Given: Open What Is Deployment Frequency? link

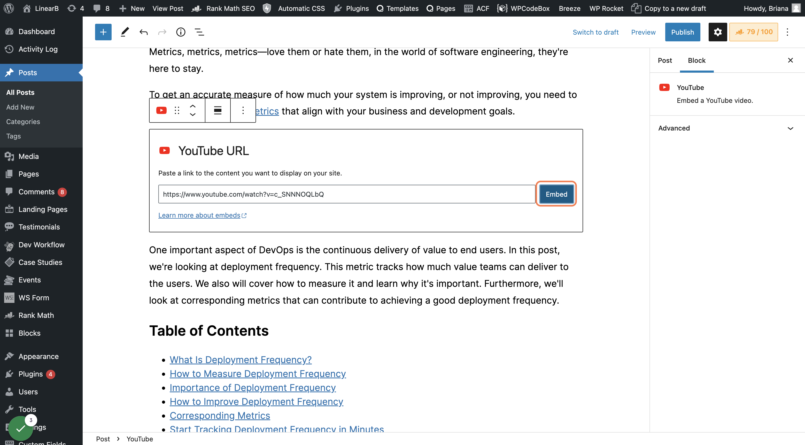Looking at the screenshot, I should pyautogui.click(x=241, y=359).
